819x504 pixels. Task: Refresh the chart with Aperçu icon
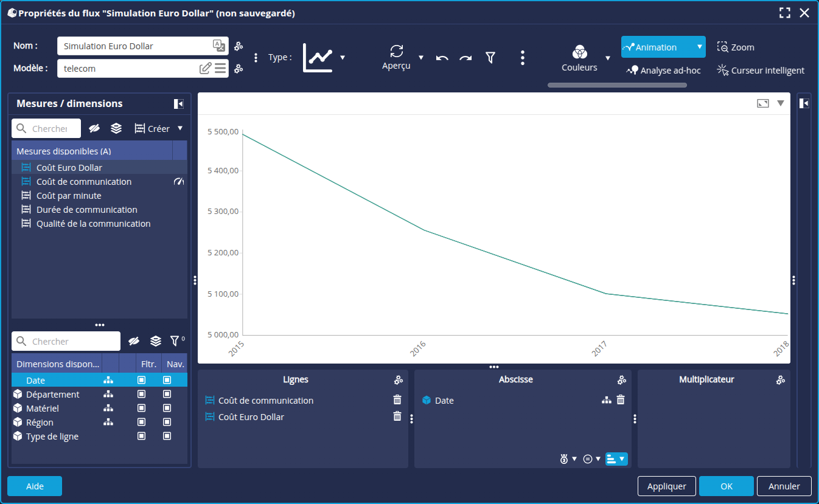click(397, 52)
